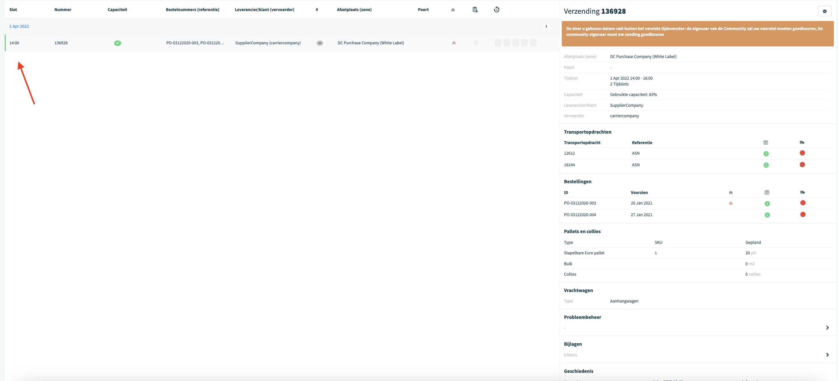838x381 pixels.
Task: Click order numbers PO-03122020-003, PO-031220… cell
Action: pos(195,43)
